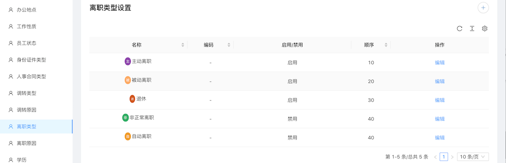Click green 非正常离职 avatar badge
506x163 pixels.
tap(125, 118)
